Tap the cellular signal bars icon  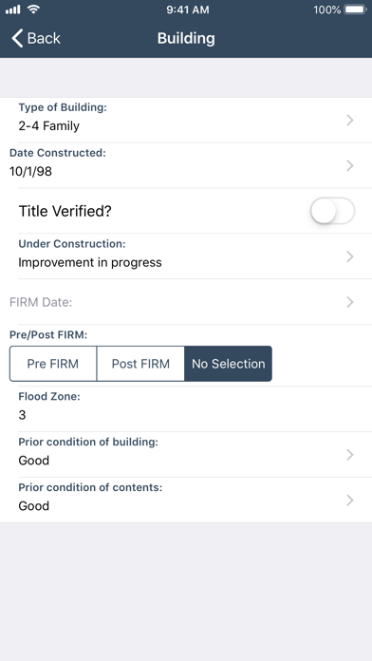point(13,9)
